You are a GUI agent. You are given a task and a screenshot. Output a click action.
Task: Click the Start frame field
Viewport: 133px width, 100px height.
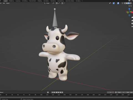tap(121, 92)
